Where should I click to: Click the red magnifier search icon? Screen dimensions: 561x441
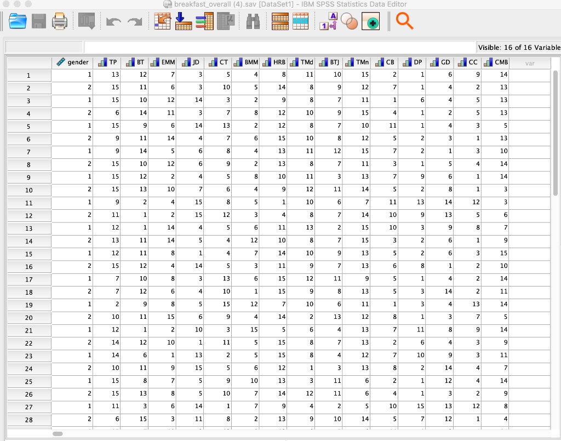404,21
